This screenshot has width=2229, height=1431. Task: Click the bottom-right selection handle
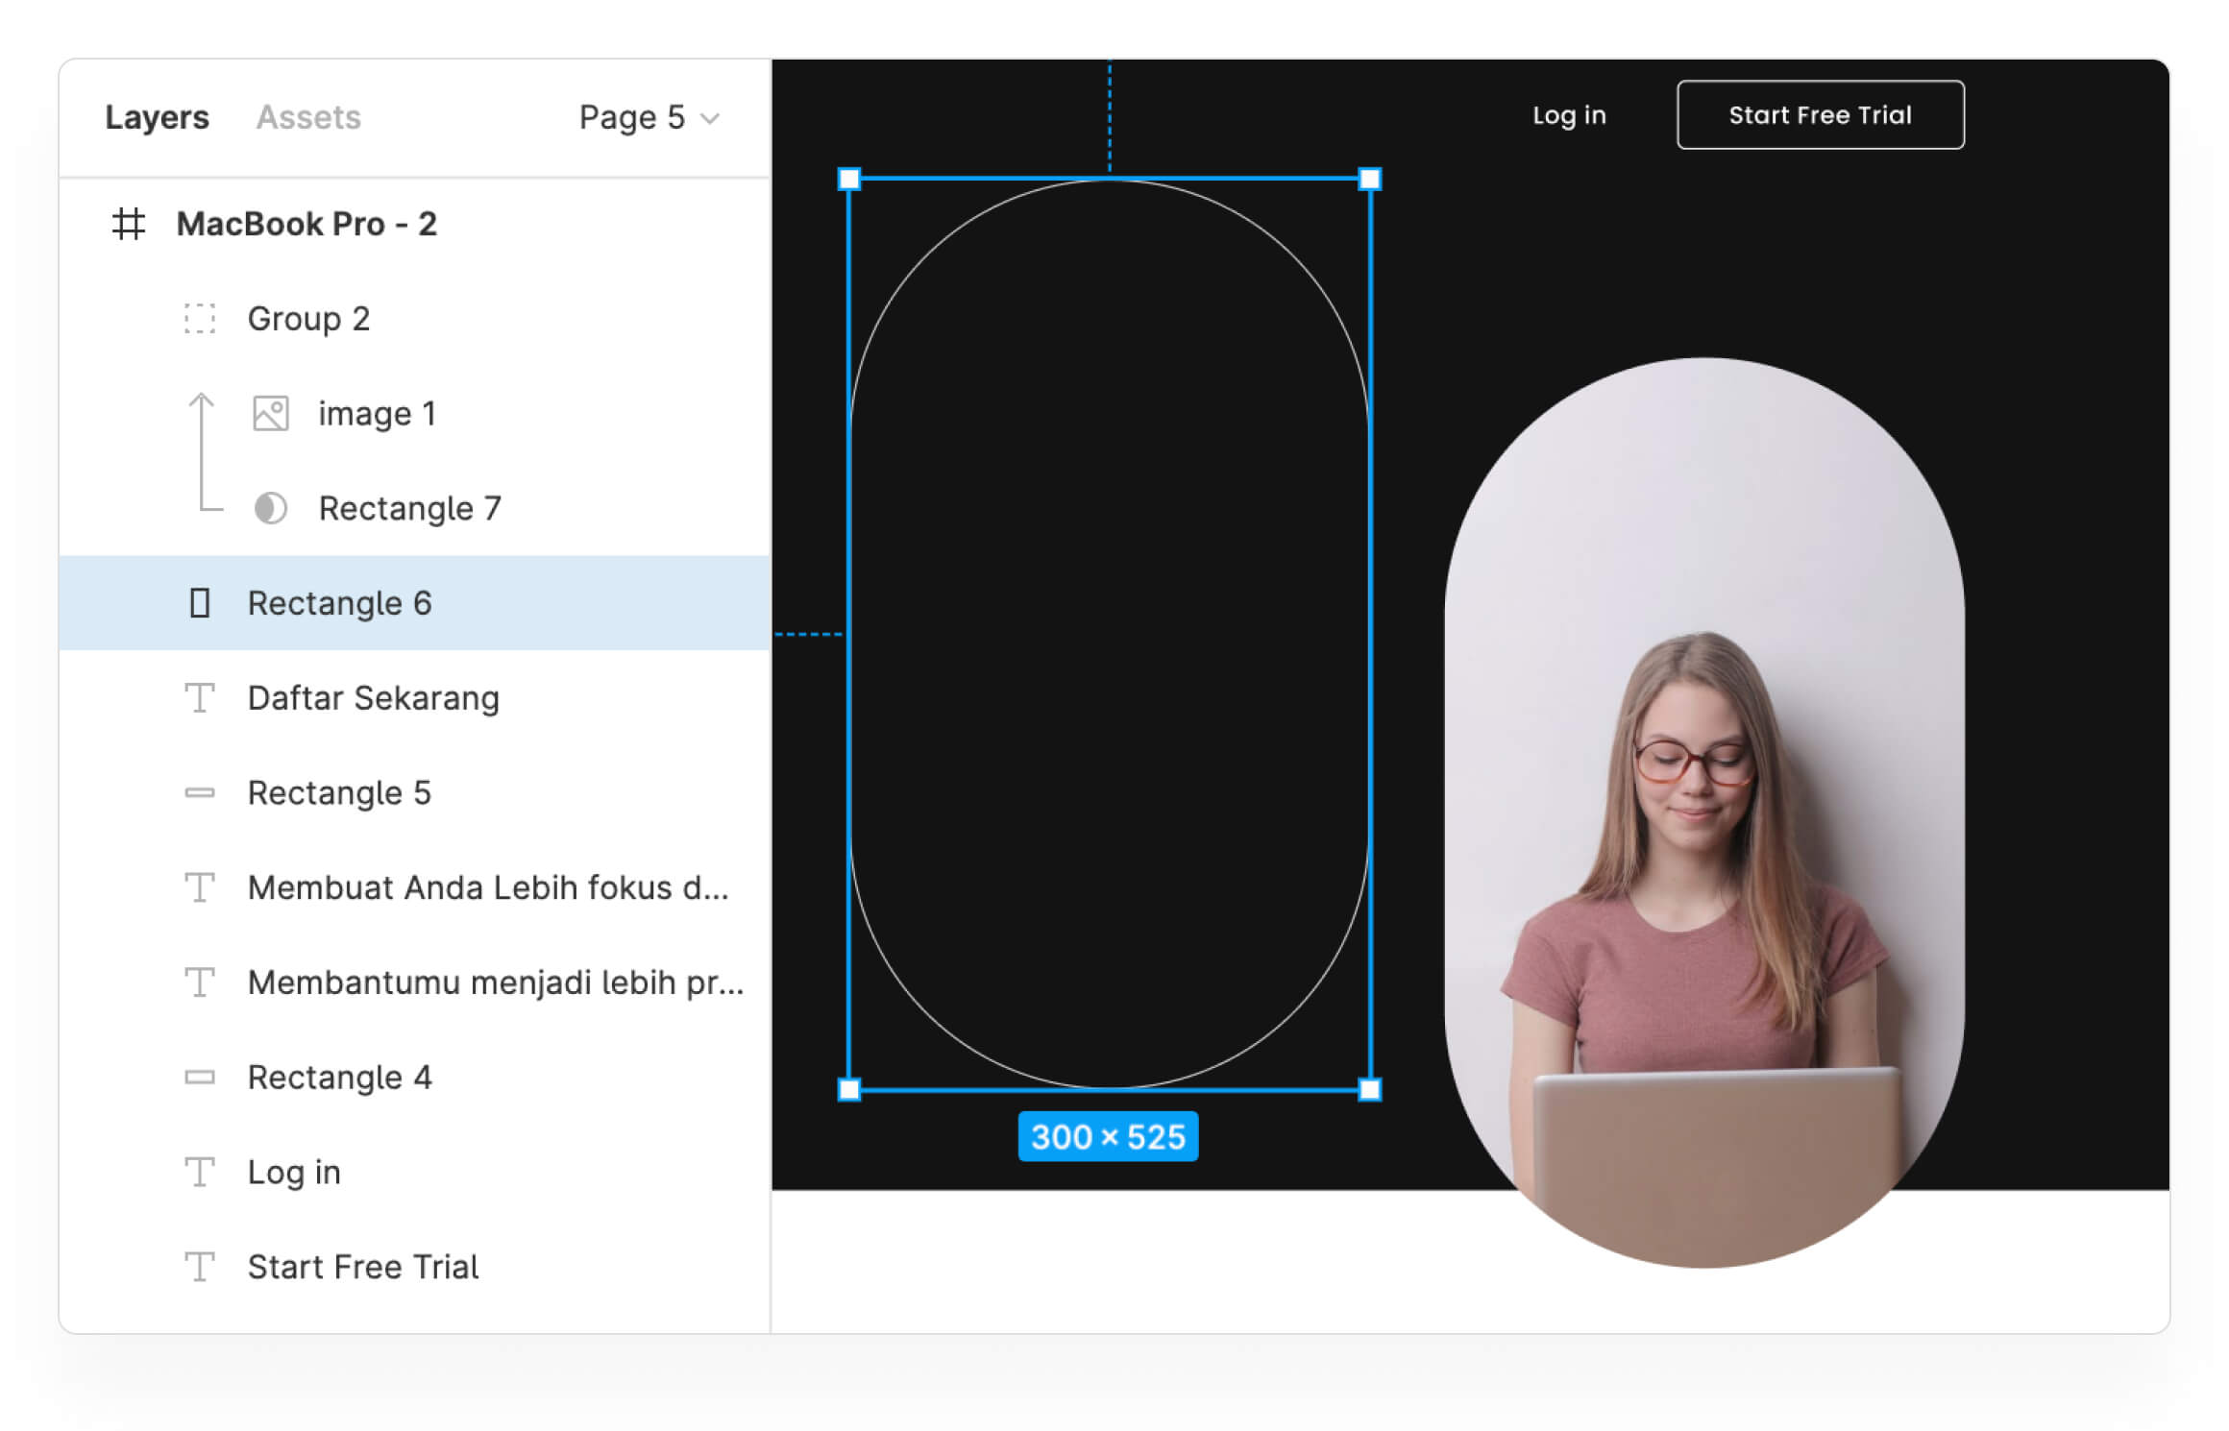click(1370, 1089)
